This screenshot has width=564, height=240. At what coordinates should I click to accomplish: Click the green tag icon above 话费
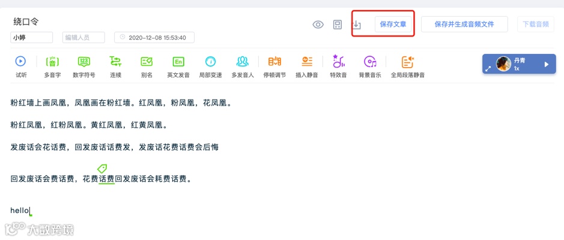tap(102, 168)
